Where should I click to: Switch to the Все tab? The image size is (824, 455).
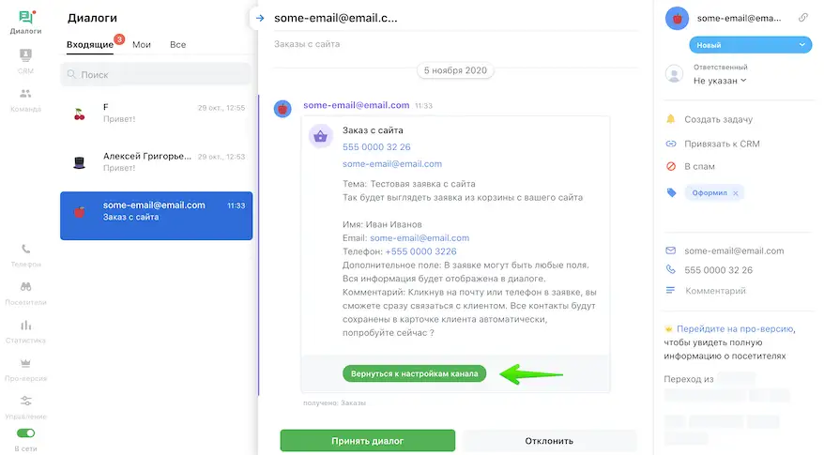tap(177, 45)
